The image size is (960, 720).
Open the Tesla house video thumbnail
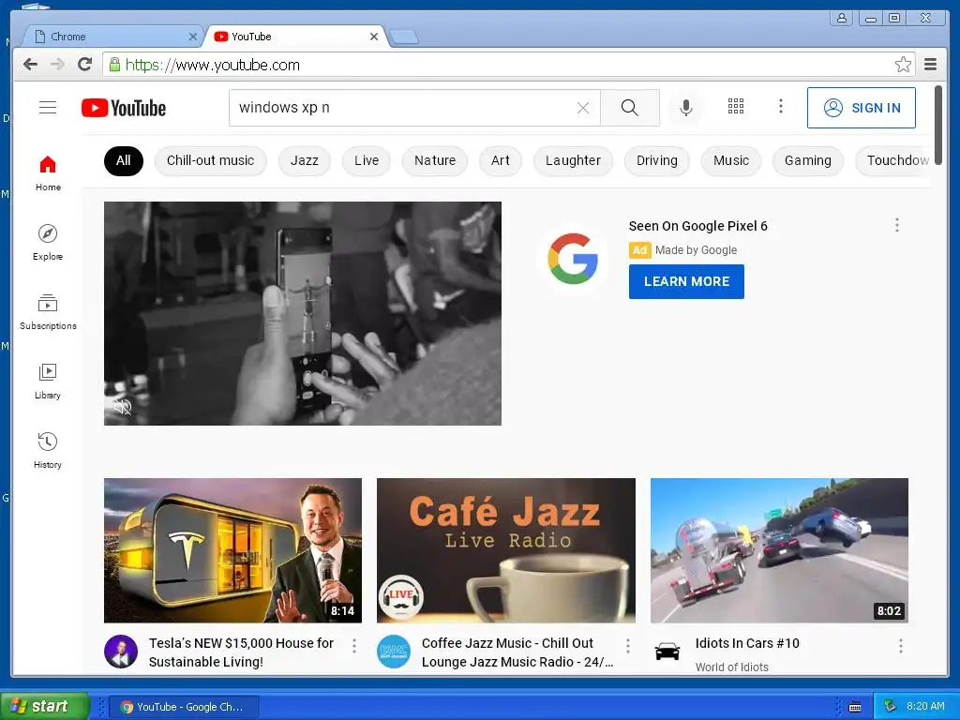(232, 550)
